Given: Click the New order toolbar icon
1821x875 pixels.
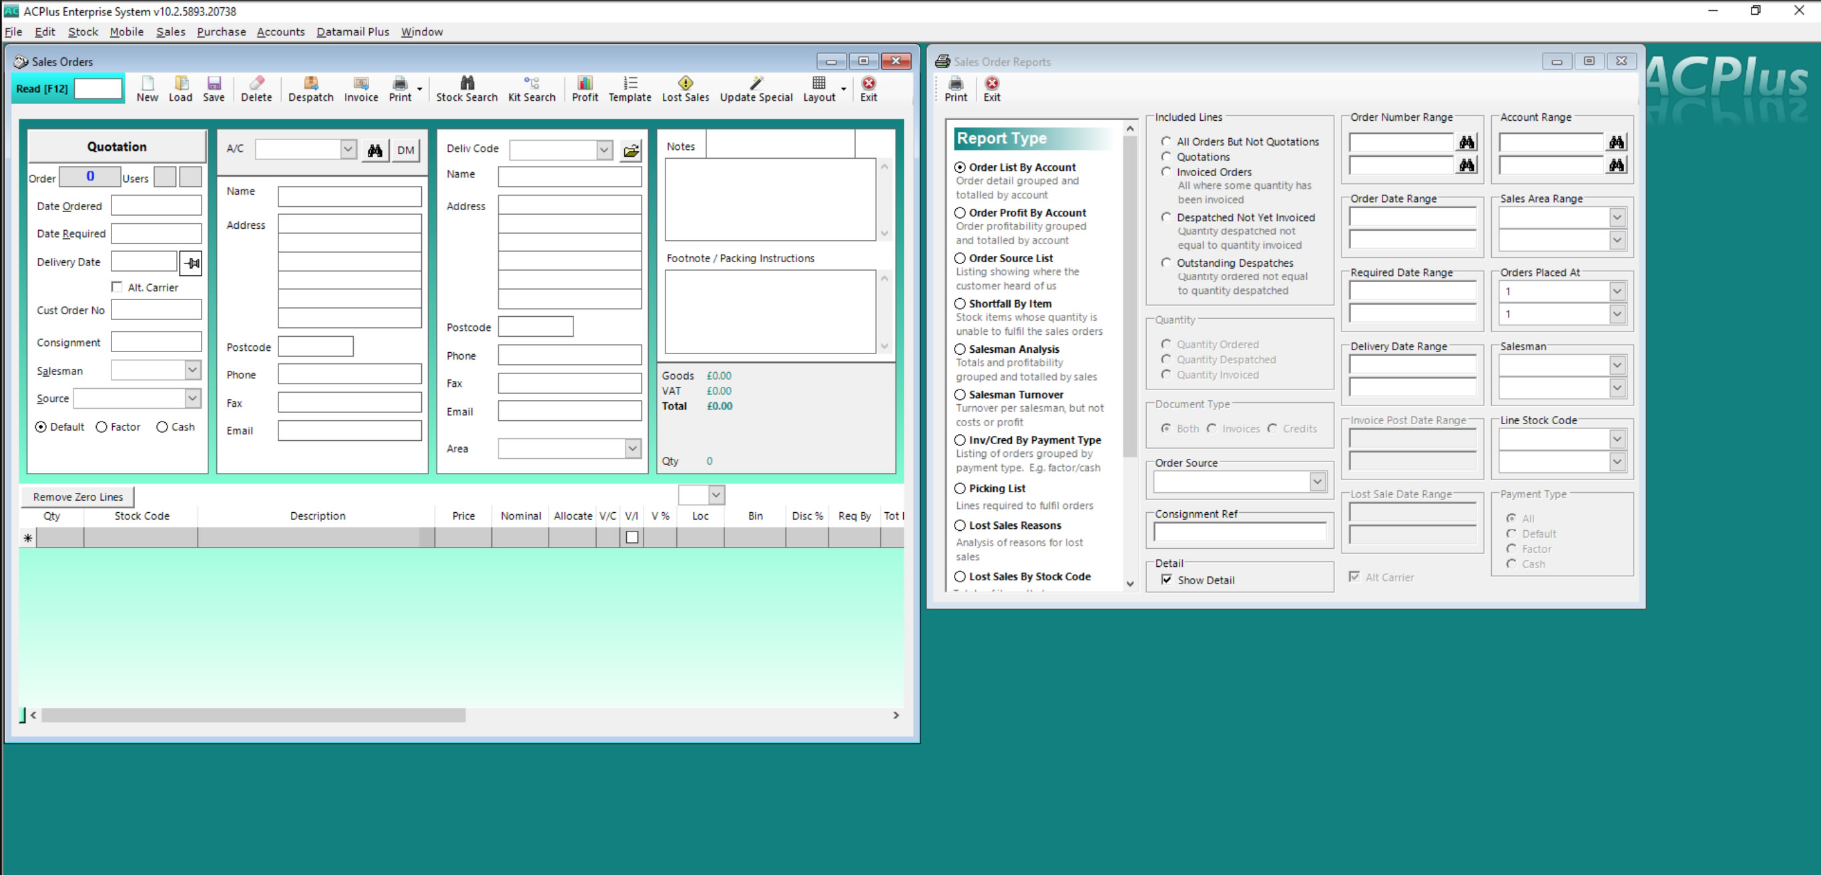Looking at the screenshot, I should pyautogui.click(x=147, y=89).
